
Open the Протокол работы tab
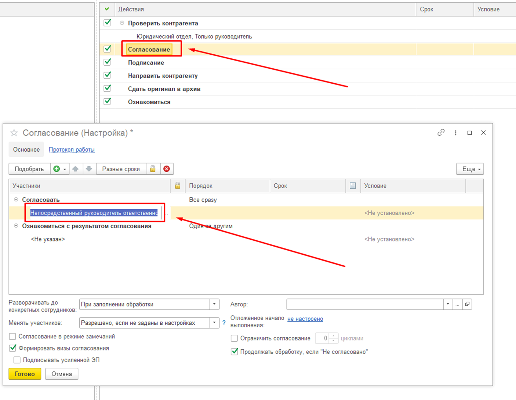[x=72, y=150]
